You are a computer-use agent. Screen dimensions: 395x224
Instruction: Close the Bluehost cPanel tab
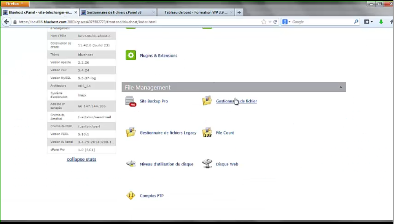pos(76,12)
